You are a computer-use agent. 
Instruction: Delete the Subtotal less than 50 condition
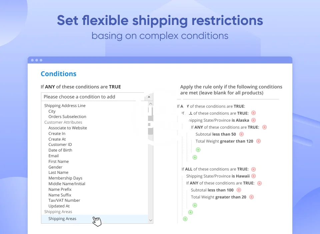tap(241, 134)
